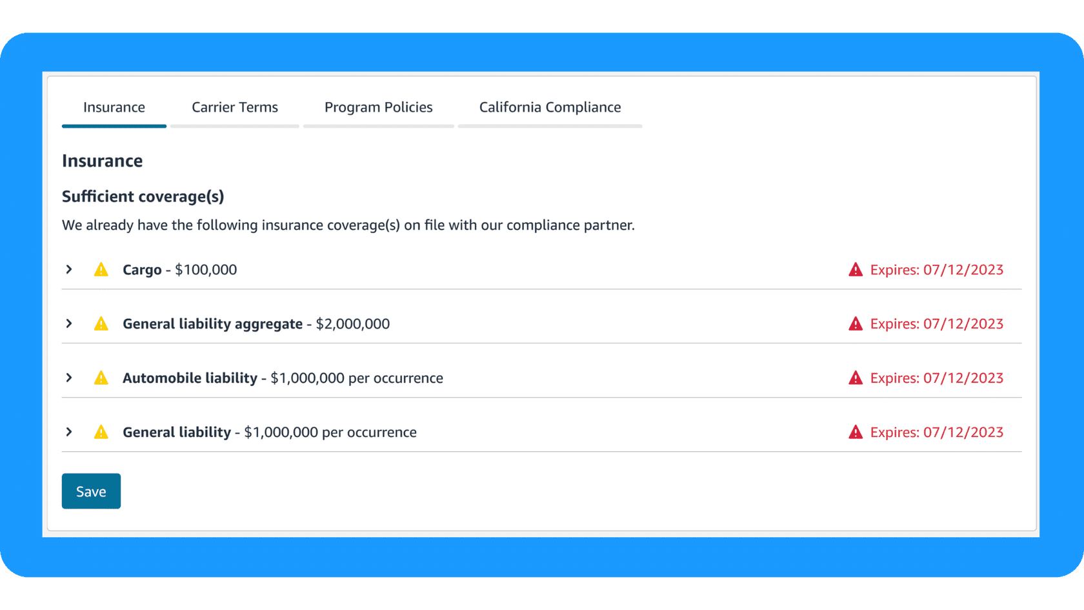Click red alert icon on Automobile liability expiry

coord(856,378)
